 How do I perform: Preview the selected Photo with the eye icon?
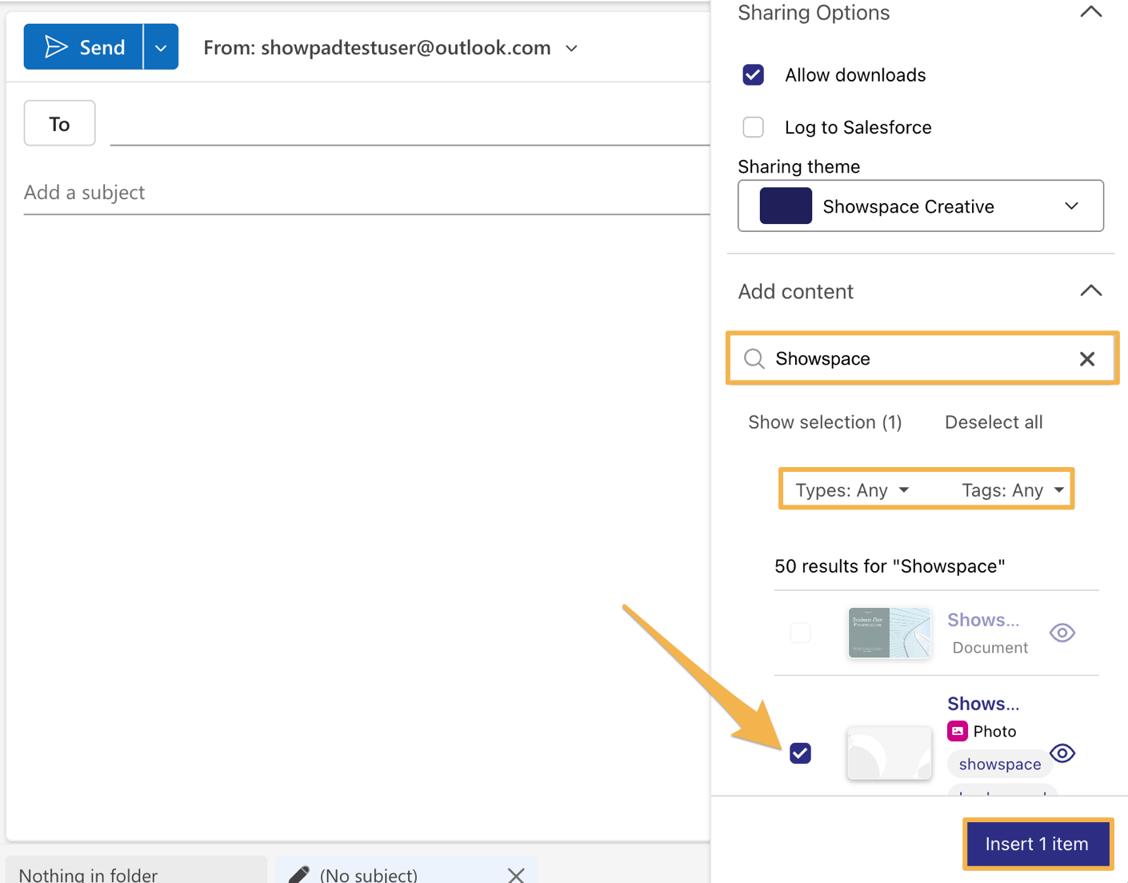(1062, 753)
